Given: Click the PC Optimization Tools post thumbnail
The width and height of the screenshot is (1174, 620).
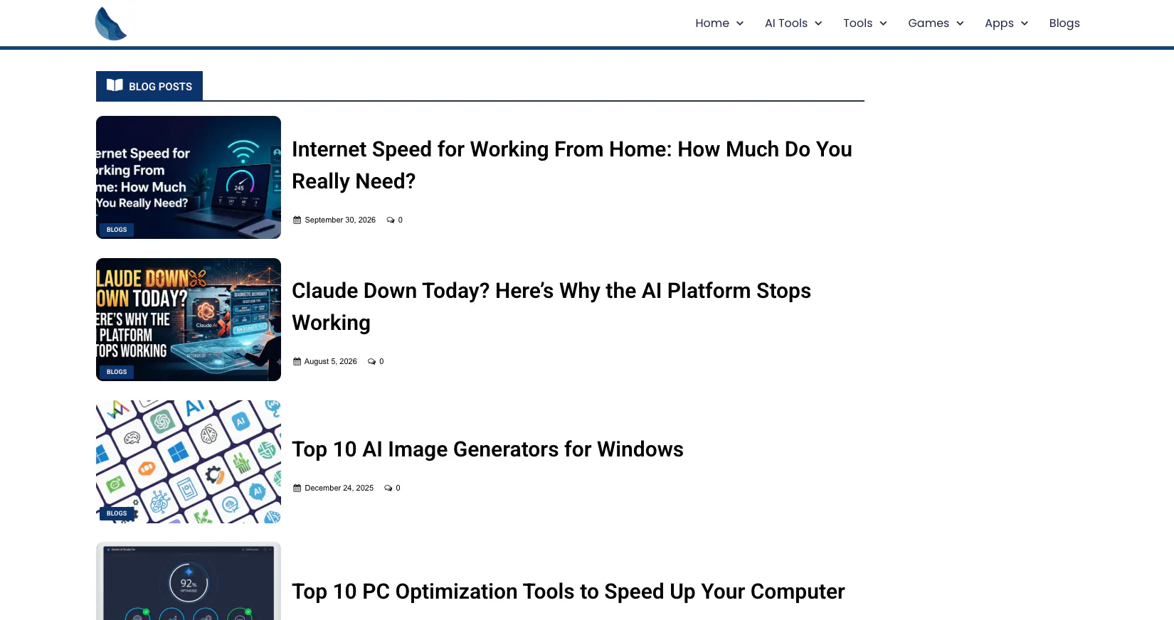Looking at the screenshot, I should [189, 581].
